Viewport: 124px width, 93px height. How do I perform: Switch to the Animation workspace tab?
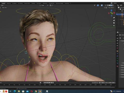point(39,3)
